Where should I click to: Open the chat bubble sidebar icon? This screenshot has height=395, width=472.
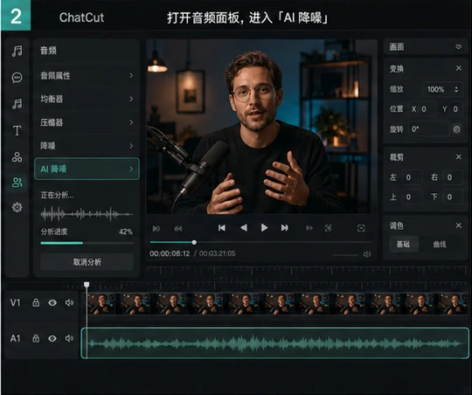click(17, 78)
